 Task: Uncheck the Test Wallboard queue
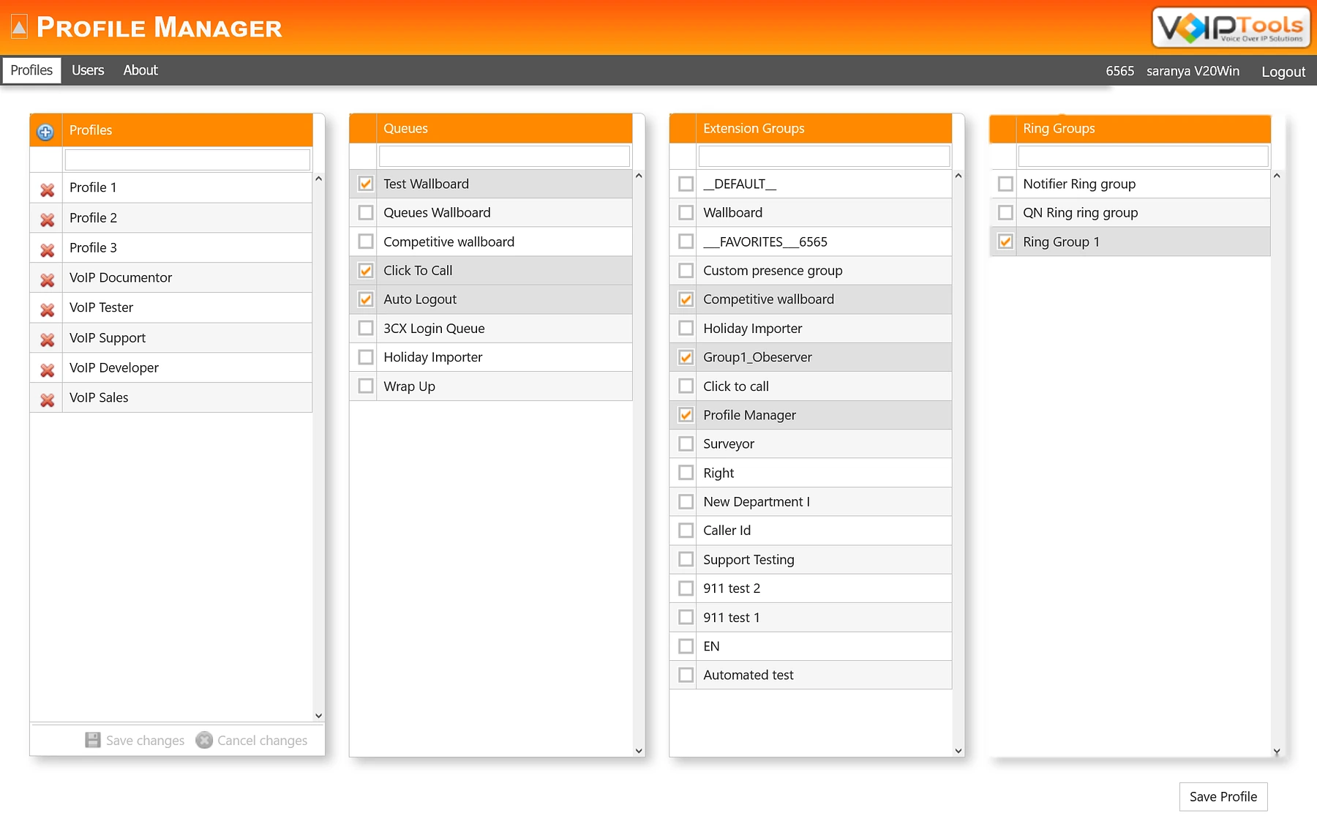pyautogui.click(x=366, y=184)
